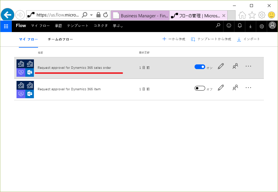
Task: Click the smiley feedback icon in Flow header
Action: 229,26
